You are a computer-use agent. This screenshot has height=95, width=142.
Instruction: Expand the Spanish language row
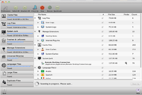coord(38,75)
